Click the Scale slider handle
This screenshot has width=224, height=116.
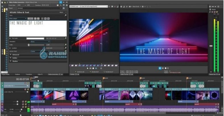[29, 45]
